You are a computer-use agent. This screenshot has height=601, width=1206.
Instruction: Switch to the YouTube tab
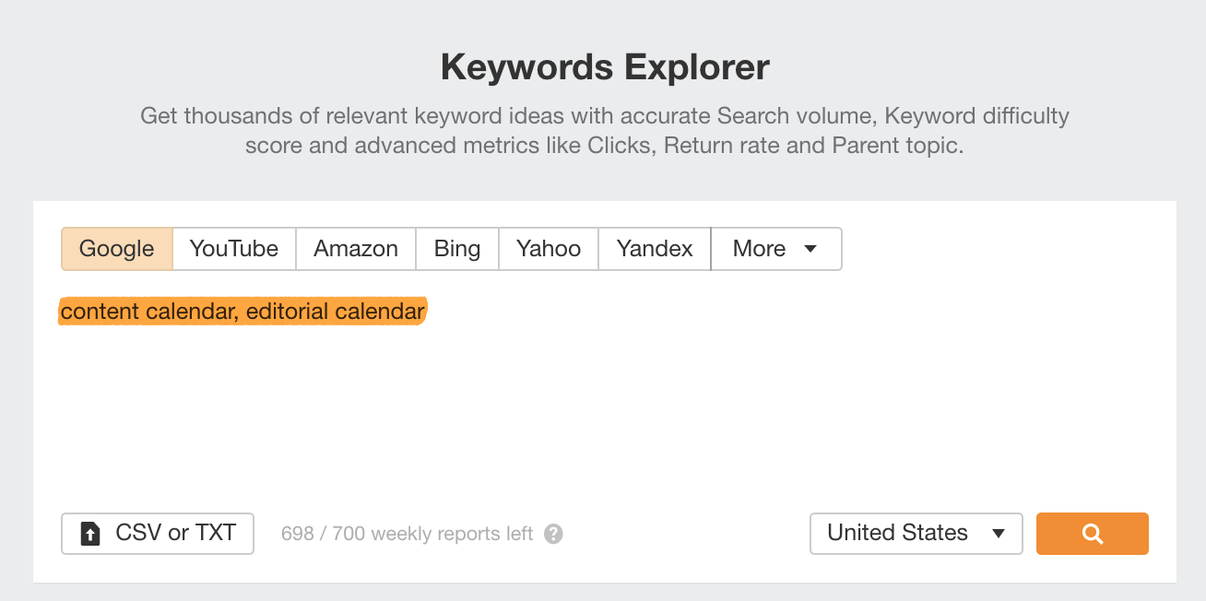(x=234, y=249)
